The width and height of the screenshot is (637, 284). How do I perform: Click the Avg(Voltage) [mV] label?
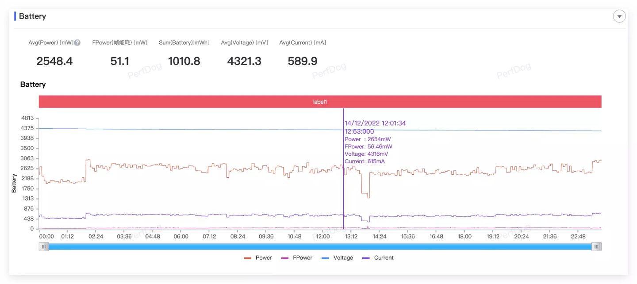(244, 42)
